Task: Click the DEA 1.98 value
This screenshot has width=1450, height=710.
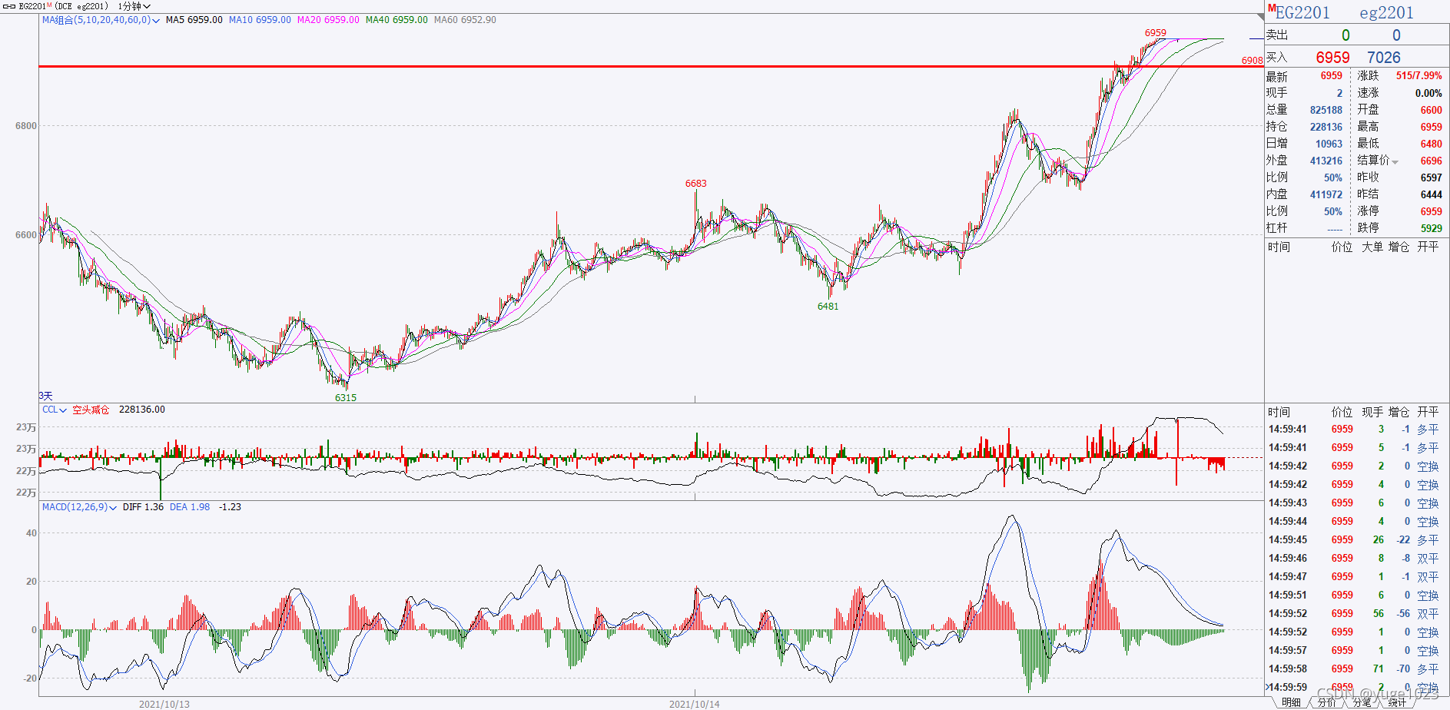Action: (190, 507)
